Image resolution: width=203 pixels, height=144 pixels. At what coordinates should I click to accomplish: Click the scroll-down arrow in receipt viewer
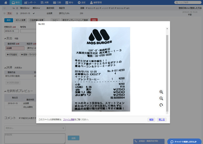(x=167, y=113)
